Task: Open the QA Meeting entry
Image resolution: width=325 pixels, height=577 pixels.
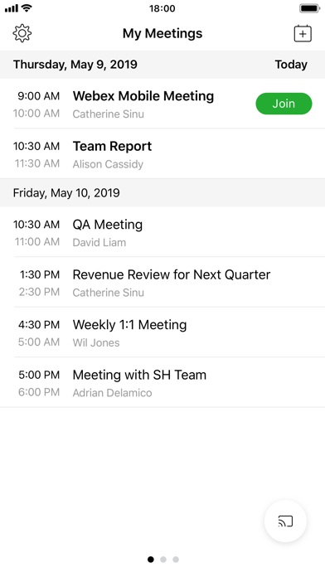Action: coord(162,232)
